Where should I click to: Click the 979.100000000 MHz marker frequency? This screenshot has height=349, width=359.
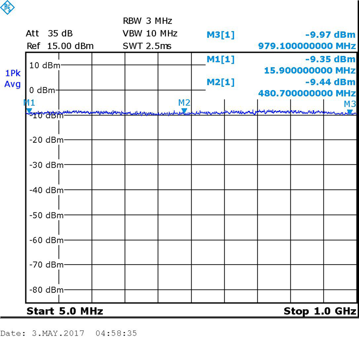tap(307, 47)
